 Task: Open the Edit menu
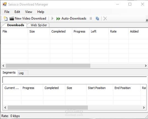tap(17, 12)
